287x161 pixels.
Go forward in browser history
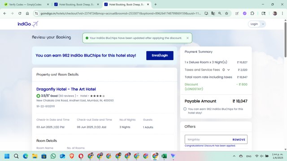[x=12, y=13]
